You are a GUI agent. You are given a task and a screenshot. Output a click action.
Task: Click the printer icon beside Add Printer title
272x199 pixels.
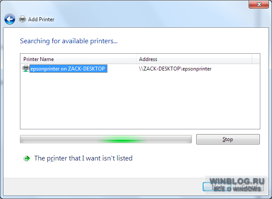[23, 19]
